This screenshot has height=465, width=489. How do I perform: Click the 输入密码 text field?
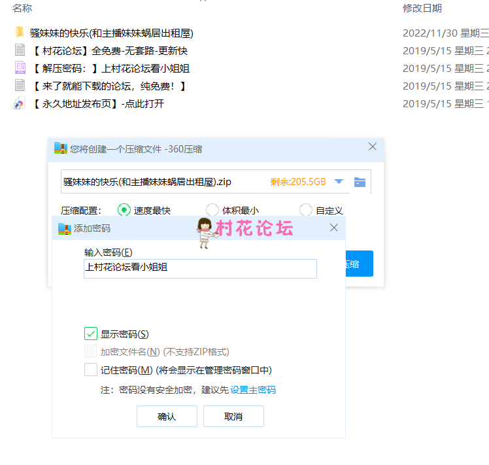click(200, 268)
